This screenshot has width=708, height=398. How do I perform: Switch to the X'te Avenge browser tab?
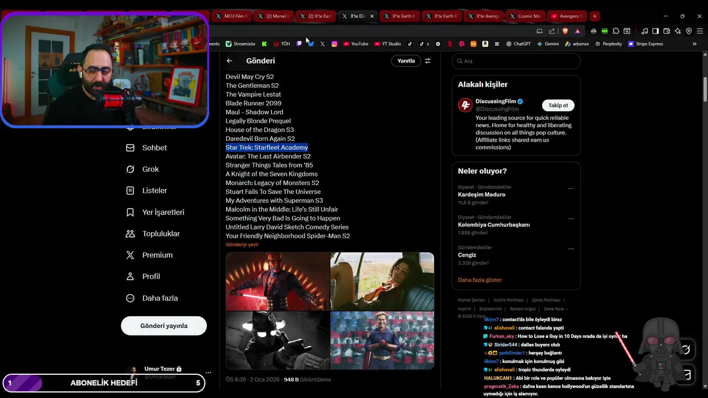click(483, 16)
